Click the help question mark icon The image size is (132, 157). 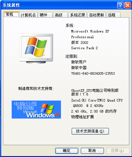click(120, 5)
